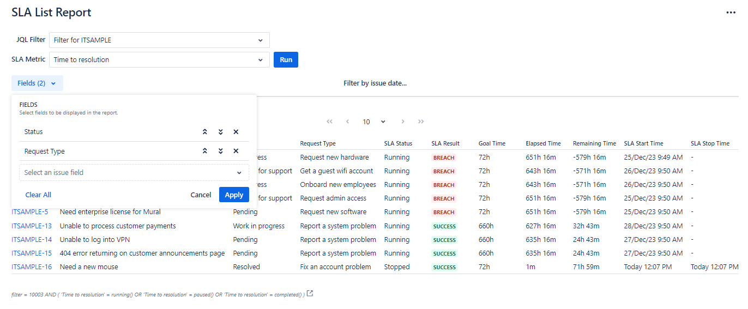Jump to last page arrow
This screenshot has height=309, width=748.
tap(421, 122)
